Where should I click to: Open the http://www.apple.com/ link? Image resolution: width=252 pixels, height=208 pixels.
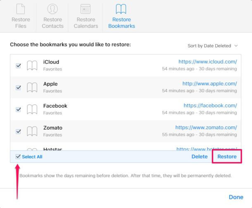click(209, 84)
